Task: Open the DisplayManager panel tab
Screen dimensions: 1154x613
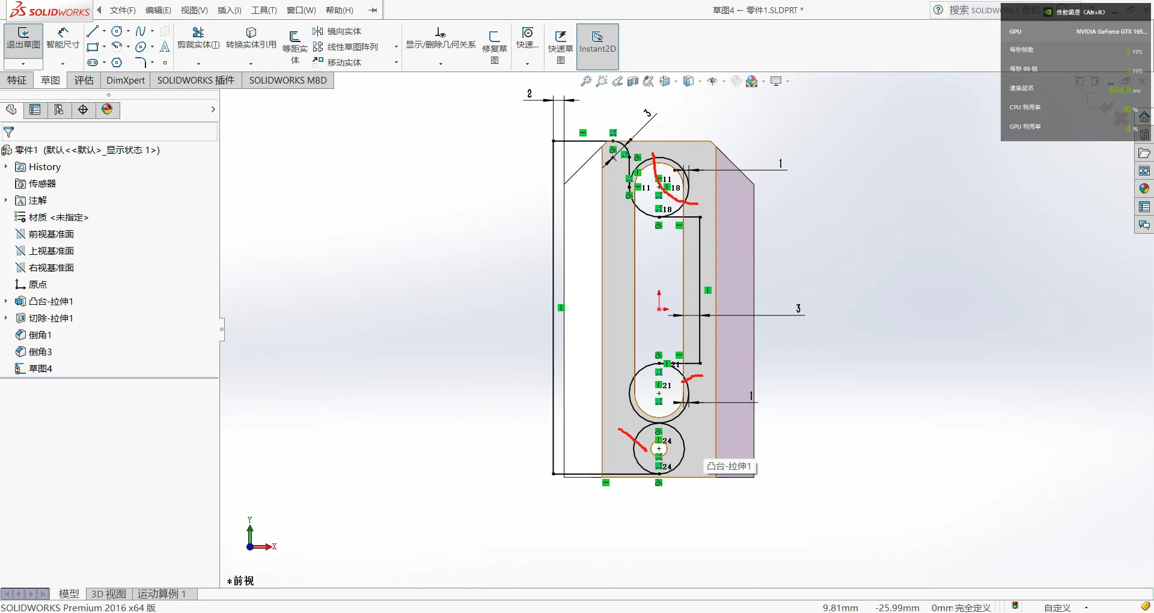Action: click(x=107, y=109)
